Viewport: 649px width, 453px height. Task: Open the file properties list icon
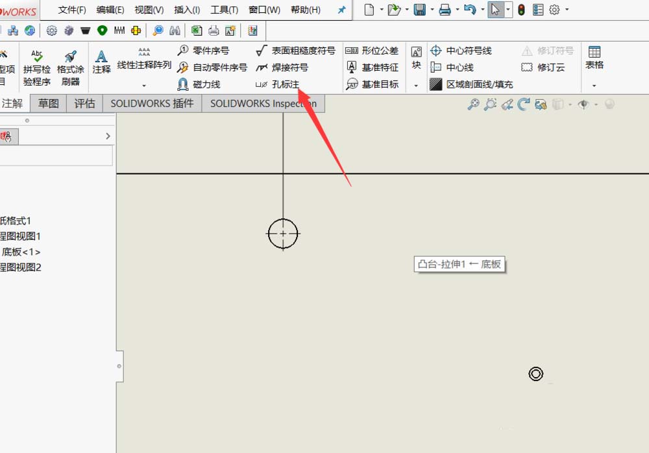[538, 10]
